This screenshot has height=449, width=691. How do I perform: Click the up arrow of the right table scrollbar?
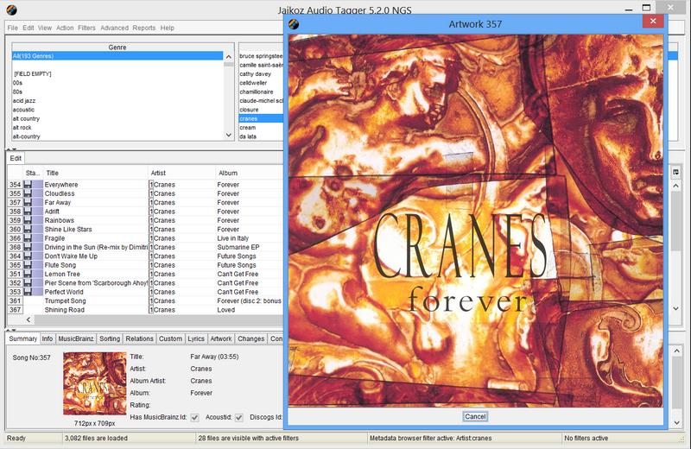pos(676,187)
